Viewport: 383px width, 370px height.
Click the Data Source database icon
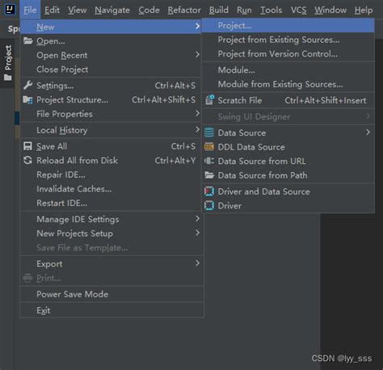[x=209, y=132]
